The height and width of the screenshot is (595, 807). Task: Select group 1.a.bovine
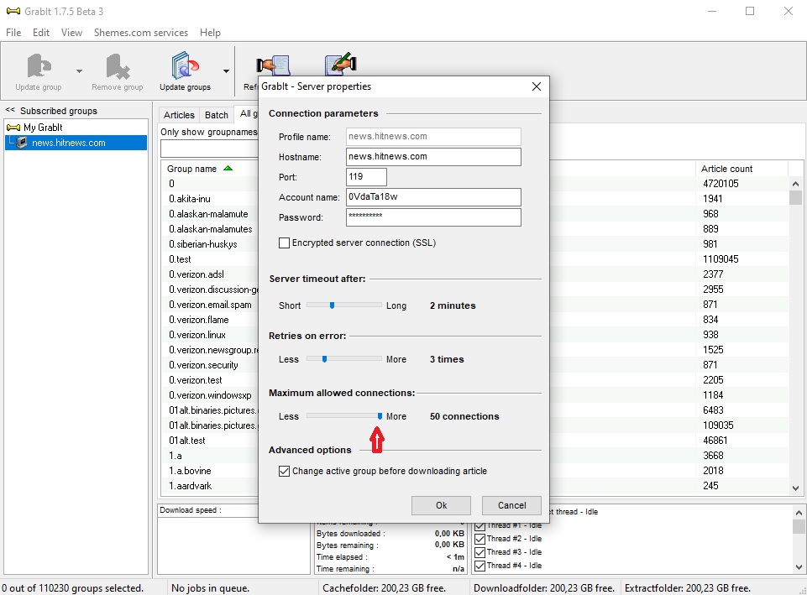tap(190, 471)
